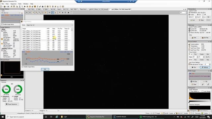Click OK in Image History dialog

[x=45, y=69]
